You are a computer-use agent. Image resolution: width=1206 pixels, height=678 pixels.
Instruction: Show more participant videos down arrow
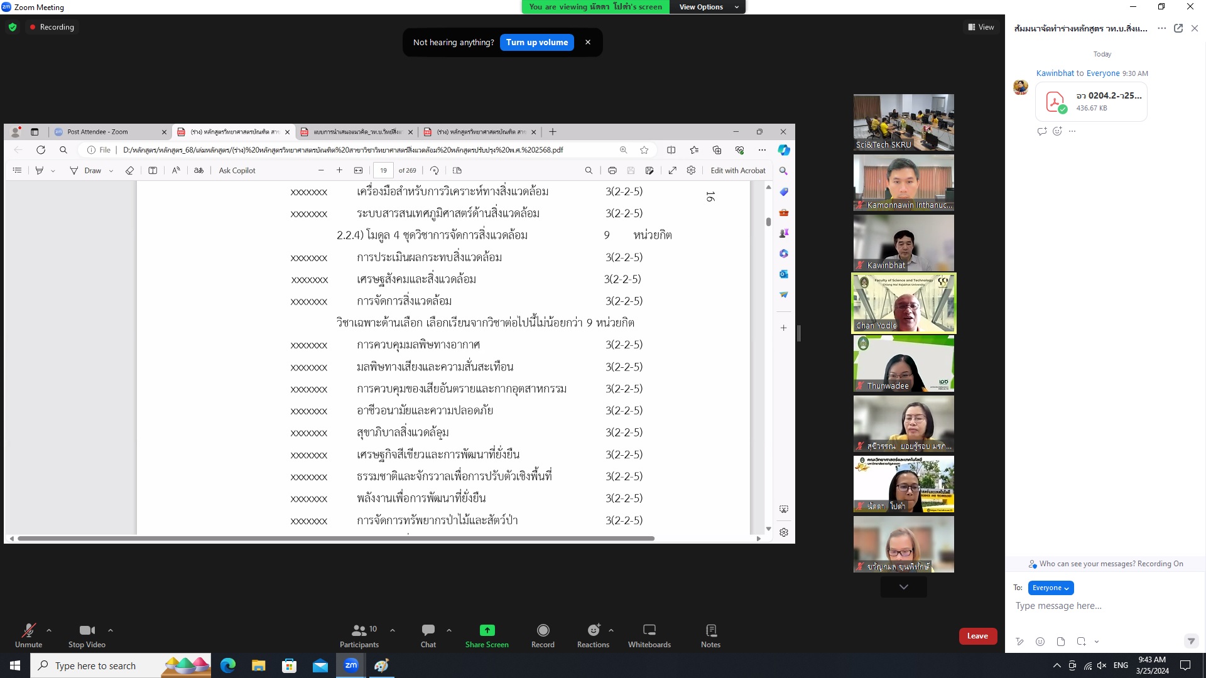pos(904,587)
